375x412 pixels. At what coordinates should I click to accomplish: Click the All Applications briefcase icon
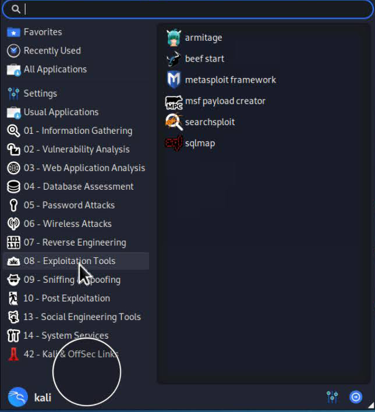[13, 70]
